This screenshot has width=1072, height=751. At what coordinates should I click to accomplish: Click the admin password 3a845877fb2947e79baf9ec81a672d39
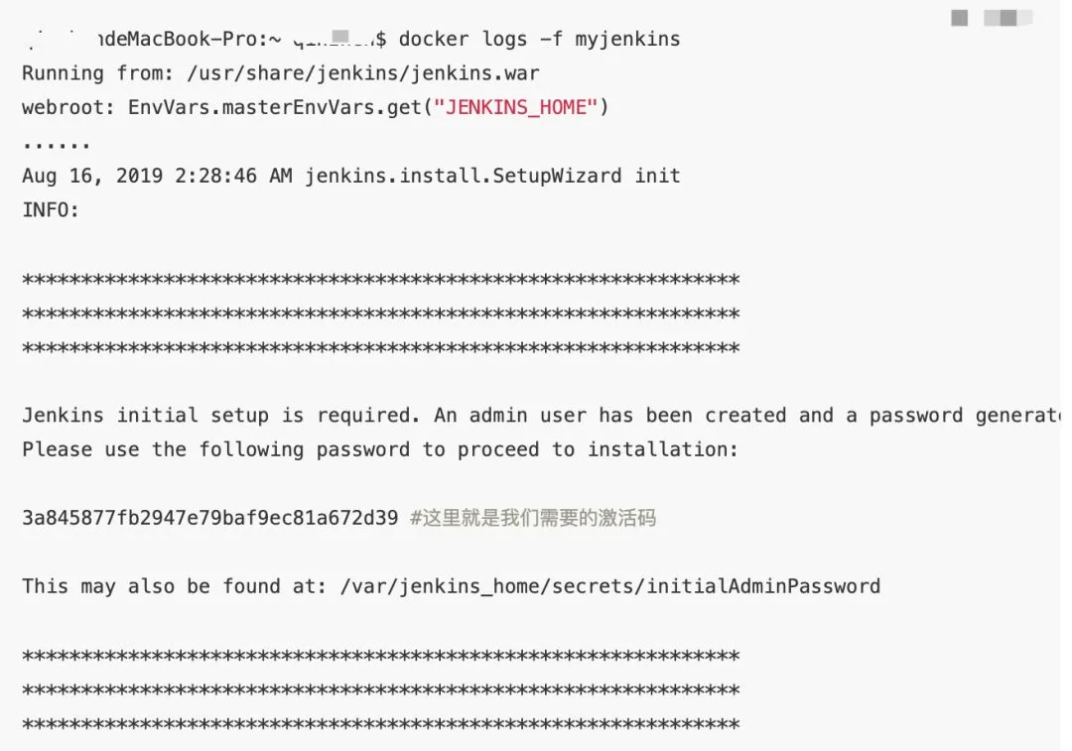pos(209,517)
